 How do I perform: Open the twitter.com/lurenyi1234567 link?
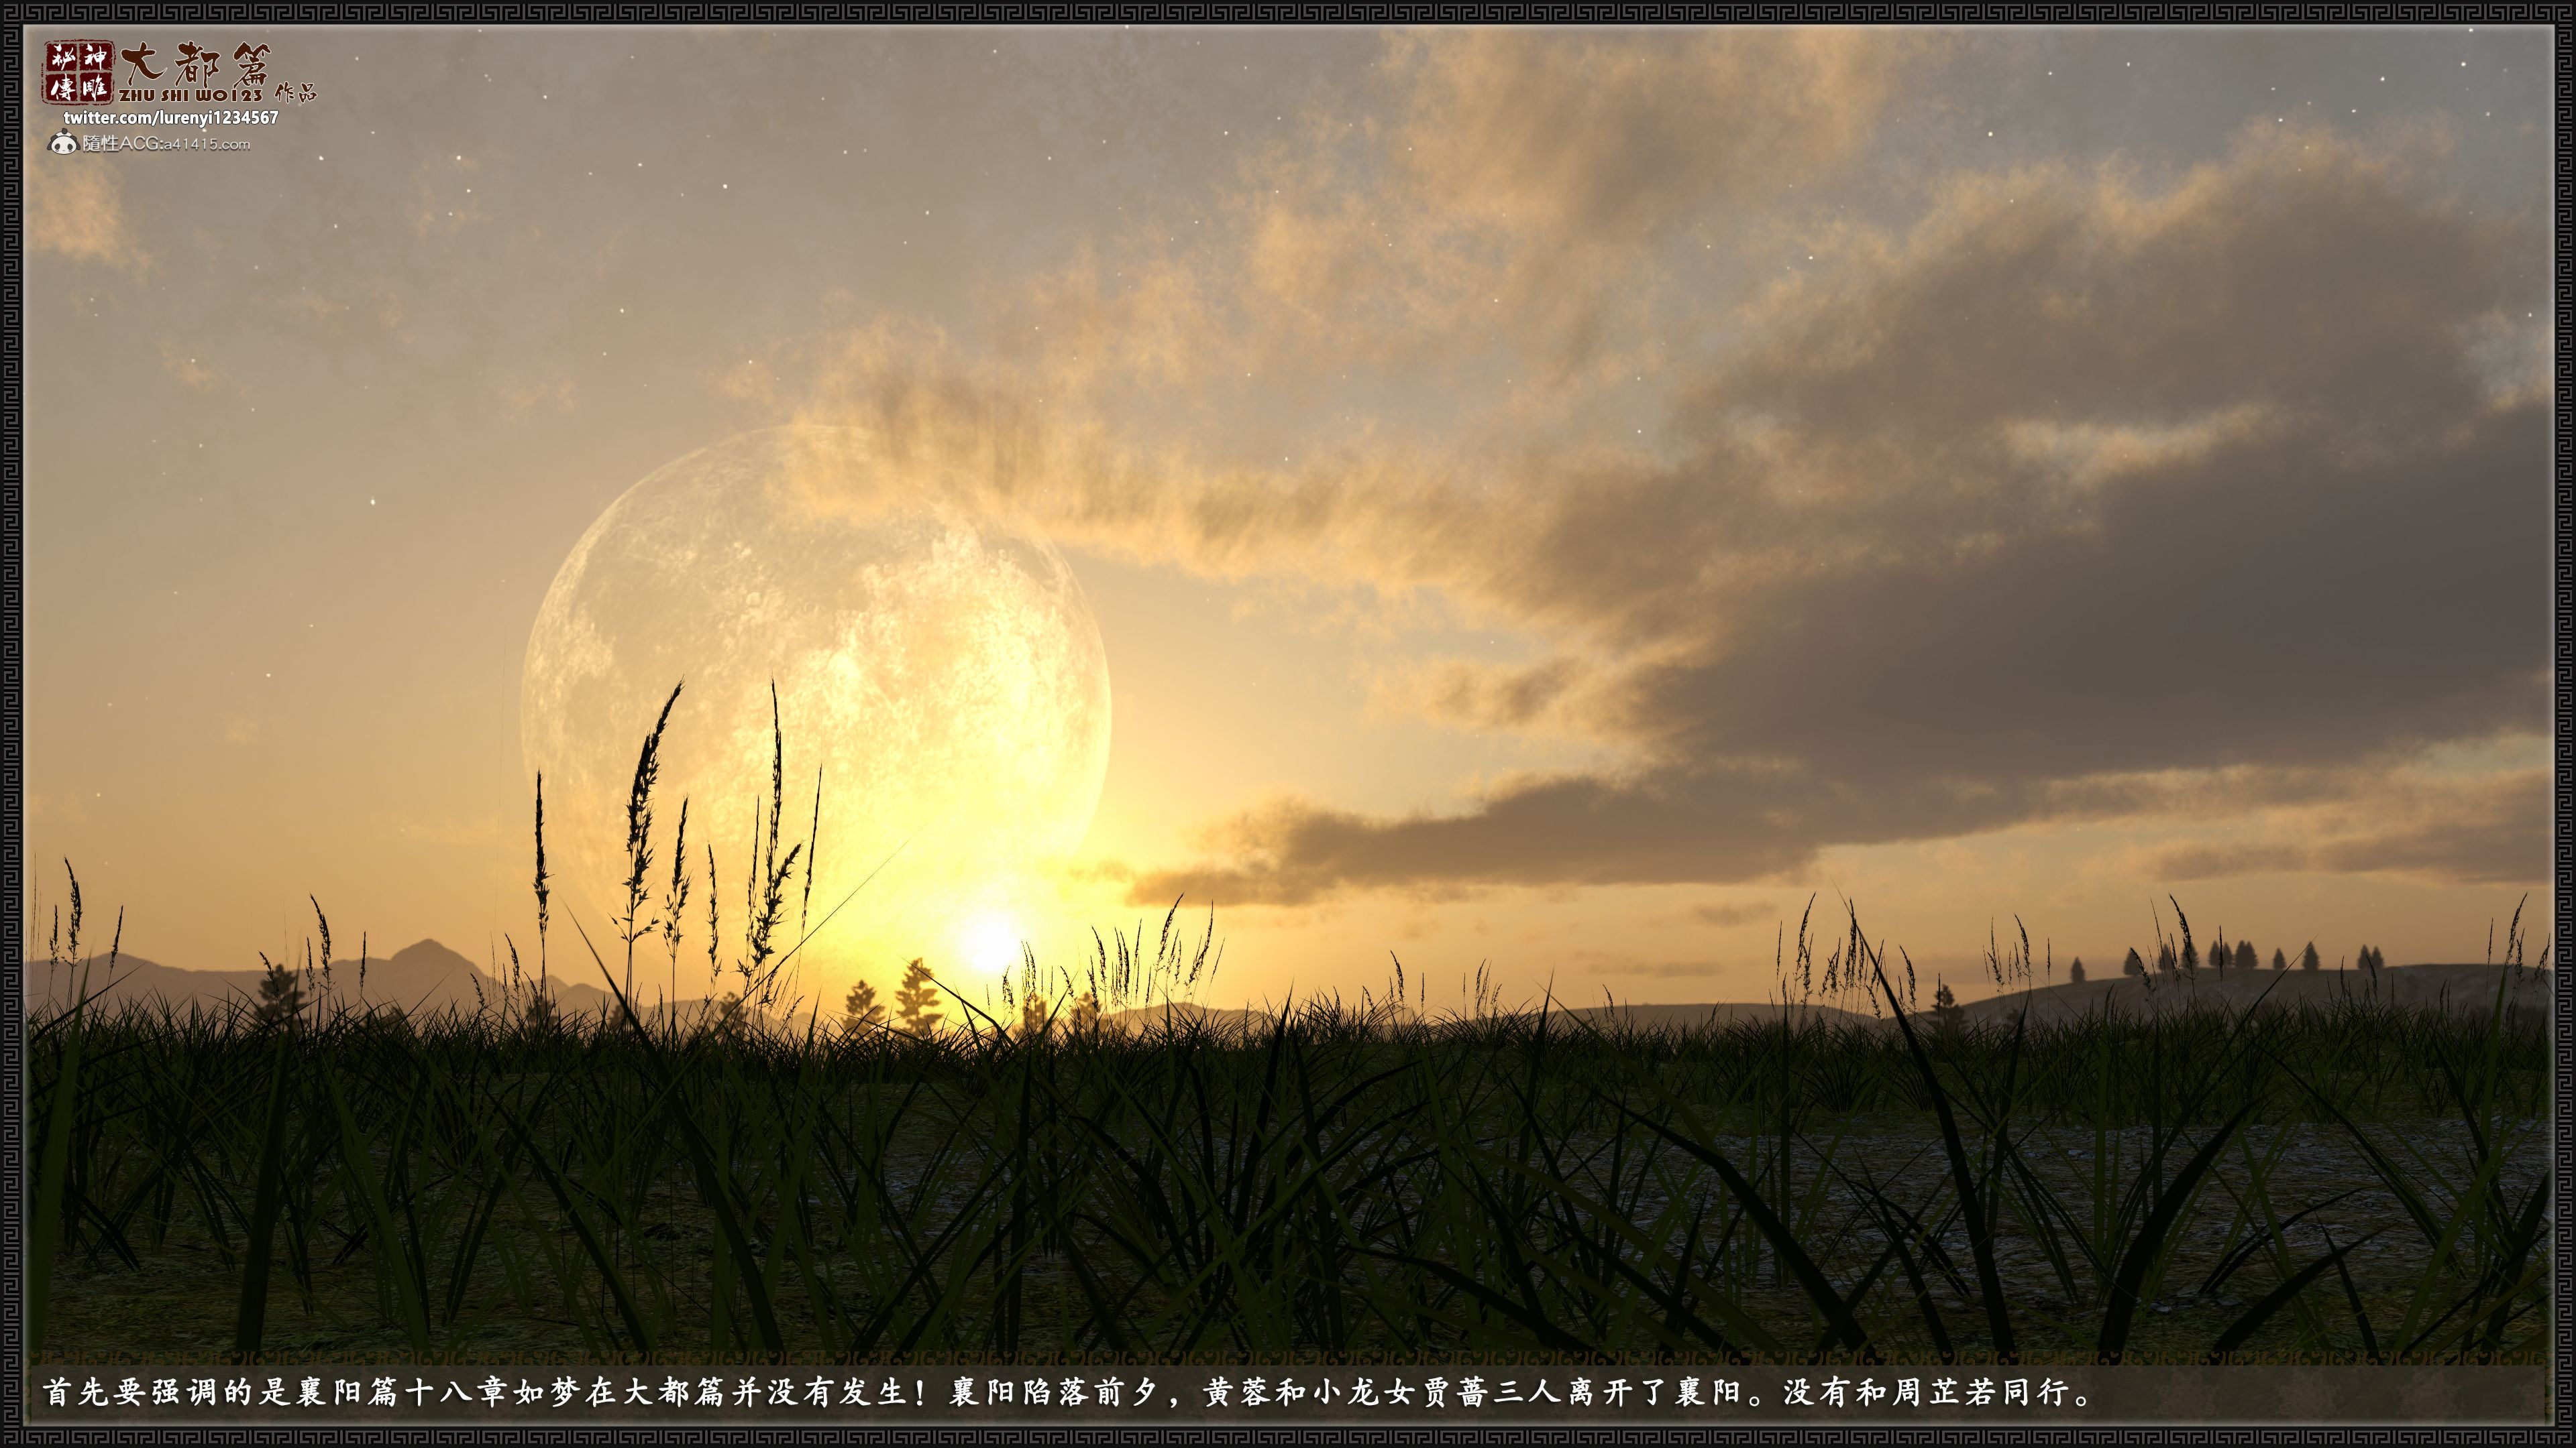coord(171,118)
